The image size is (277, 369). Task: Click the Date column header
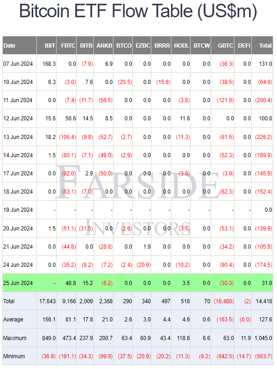pos(20,45)
